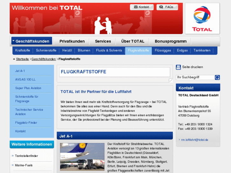Click the FLUGKRAFTSTOFFE page heading

pyautogui.click(x=83, y=72)
